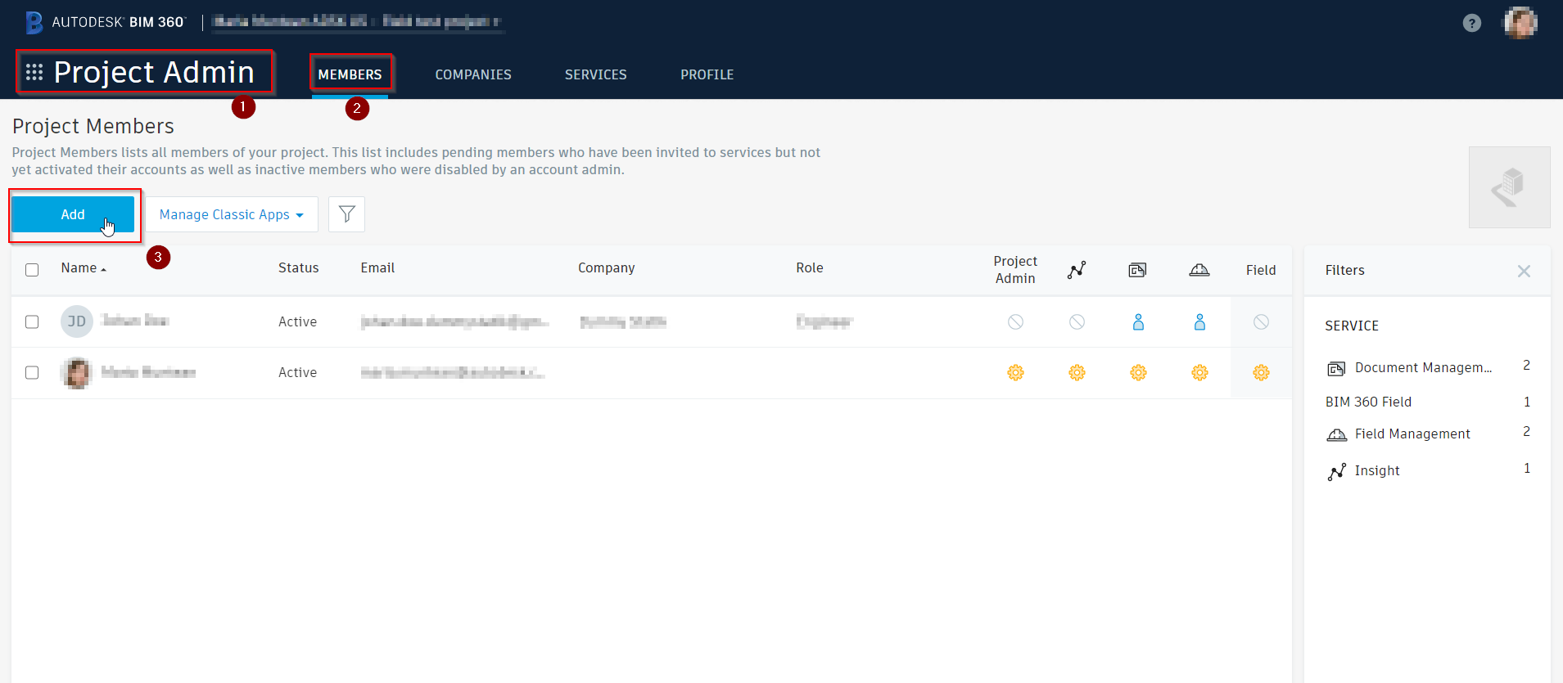Click the second member's email cell
This screenshot has height=683, width=1563.
tap(453, 373)
